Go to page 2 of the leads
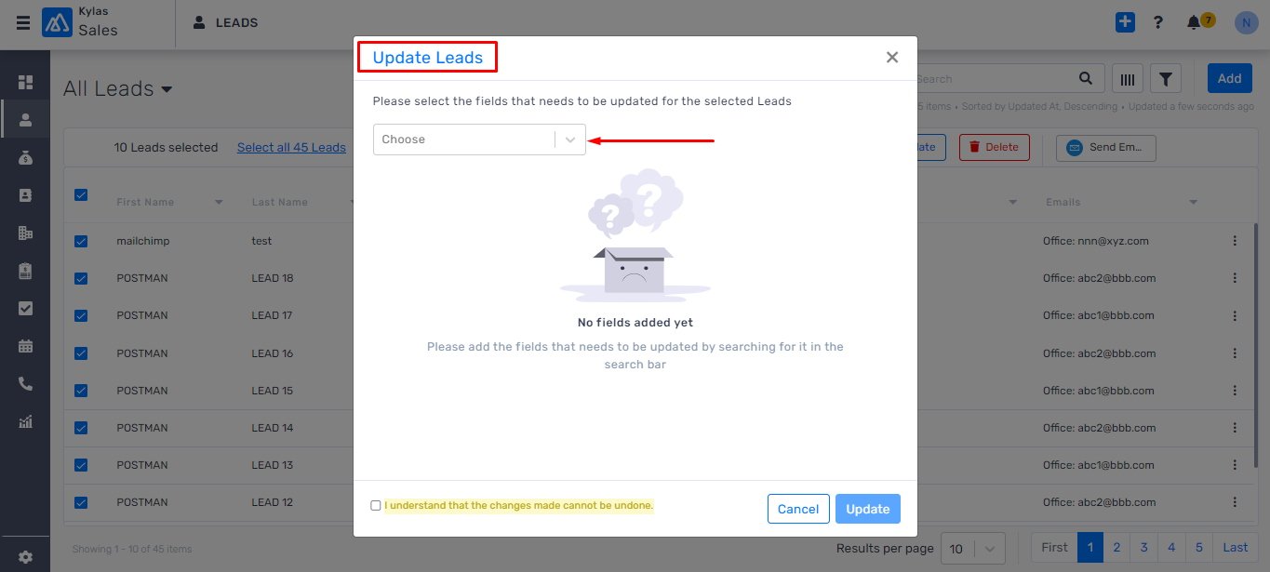Screen dimensions: 1270x572 coord(1116,548)
